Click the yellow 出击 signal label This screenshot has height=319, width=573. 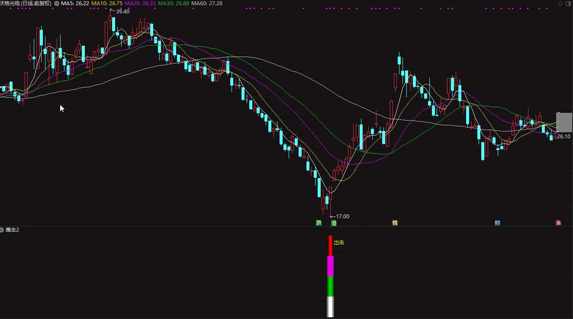click(339, 243)
